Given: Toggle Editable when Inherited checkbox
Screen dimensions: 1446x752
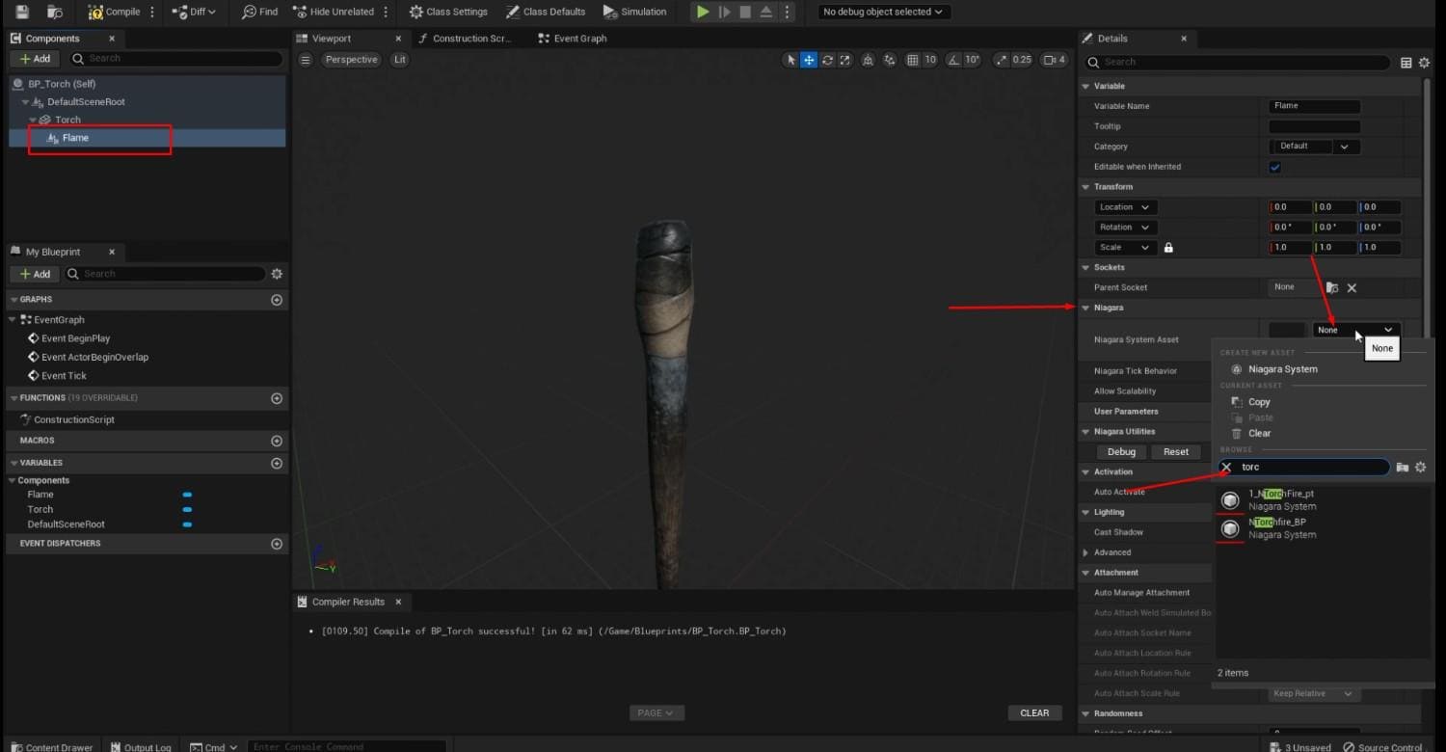Looking at the screenshot, I should [x=1274, y=167].
